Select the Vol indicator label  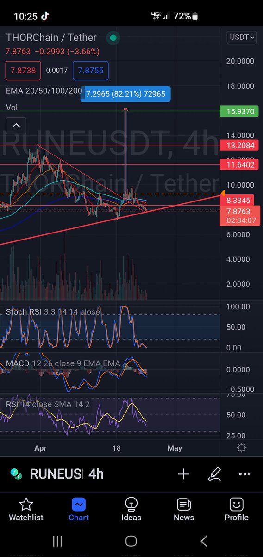(x=12, y=107)
